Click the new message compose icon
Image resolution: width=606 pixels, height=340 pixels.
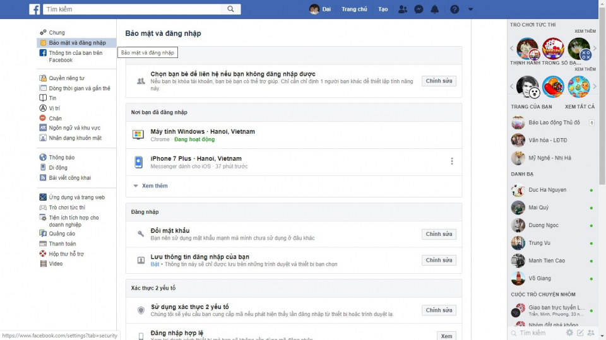tap(580, 332)
